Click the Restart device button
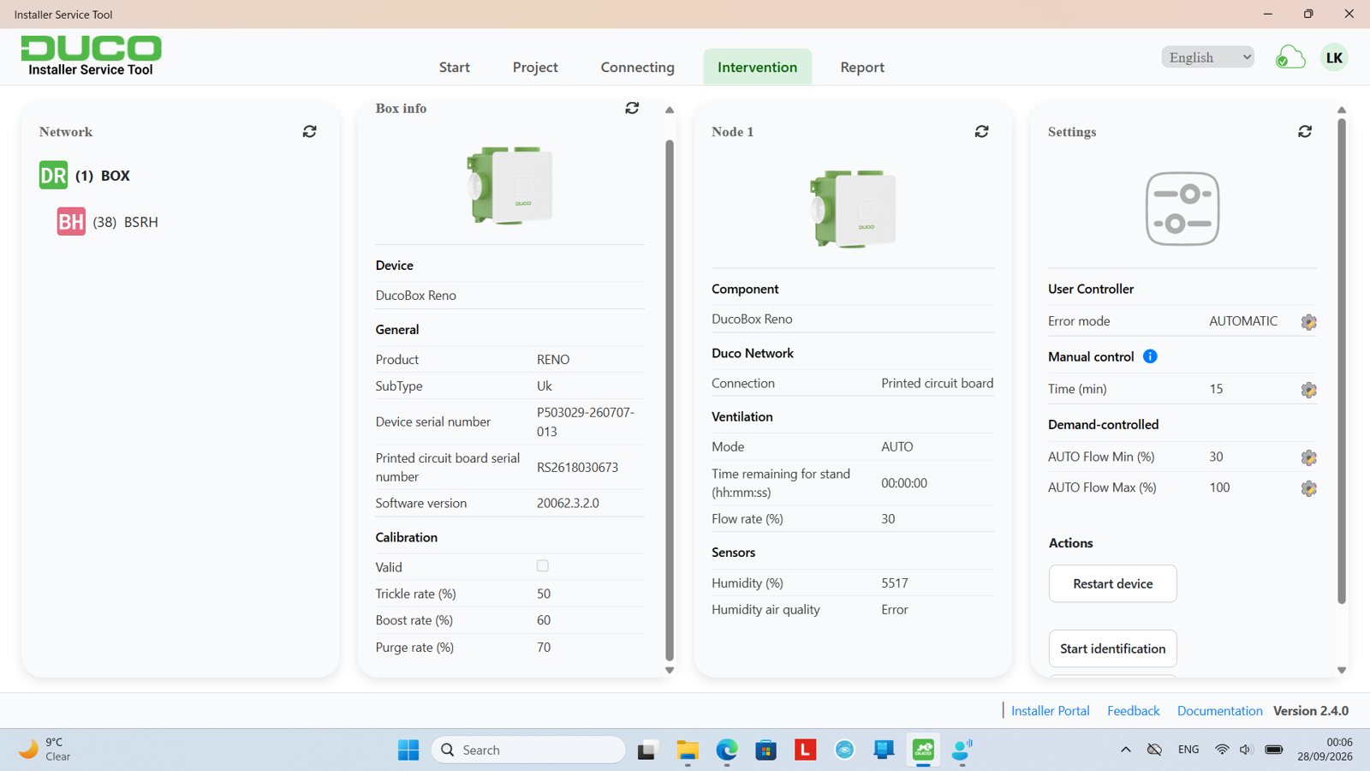Image resolution: width=1370 pixels, height=771 pixels. [1113, 583]
